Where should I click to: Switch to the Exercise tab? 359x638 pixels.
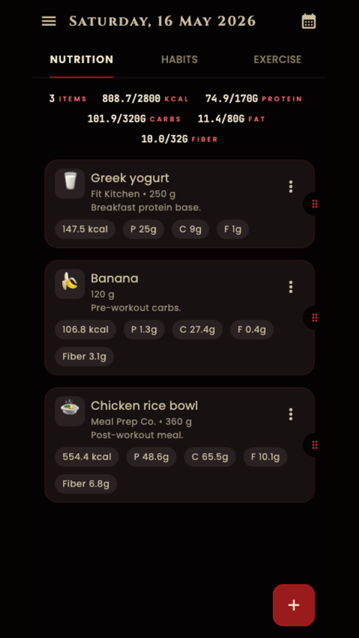point(278,60)
